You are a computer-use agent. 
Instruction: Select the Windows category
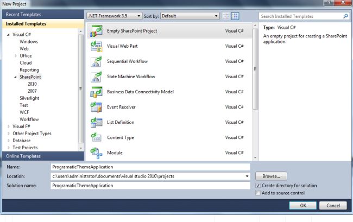coord(29,42)
